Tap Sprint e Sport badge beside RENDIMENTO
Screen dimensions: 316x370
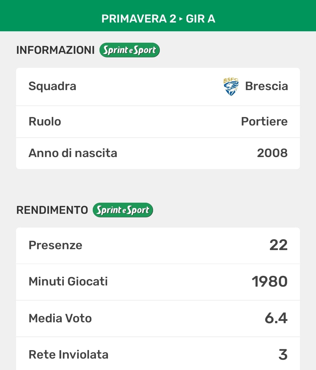(123, 210)
